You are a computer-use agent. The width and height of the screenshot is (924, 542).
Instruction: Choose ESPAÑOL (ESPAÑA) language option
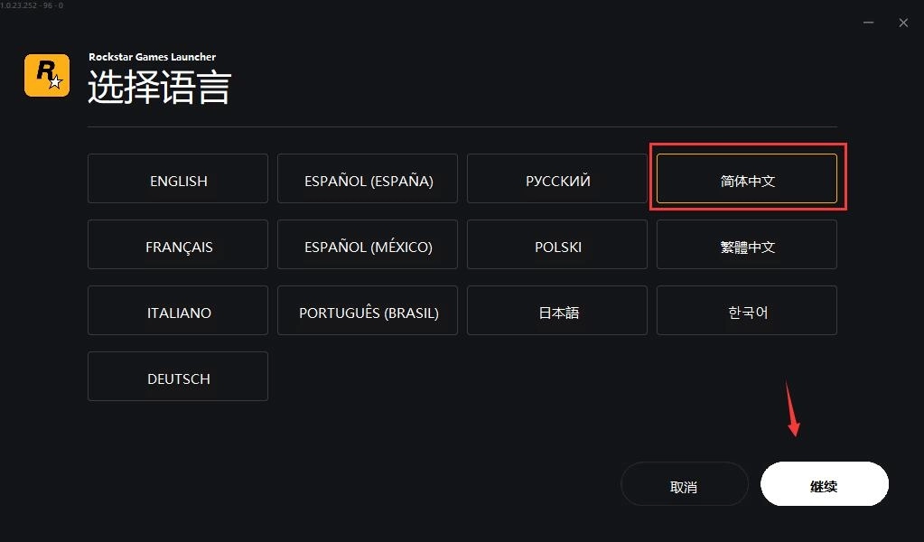368,179
